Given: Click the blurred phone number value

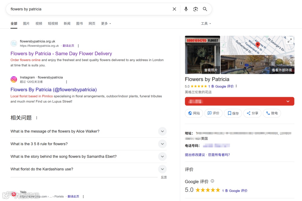Looking at the screenshot, I should point(216,146).
